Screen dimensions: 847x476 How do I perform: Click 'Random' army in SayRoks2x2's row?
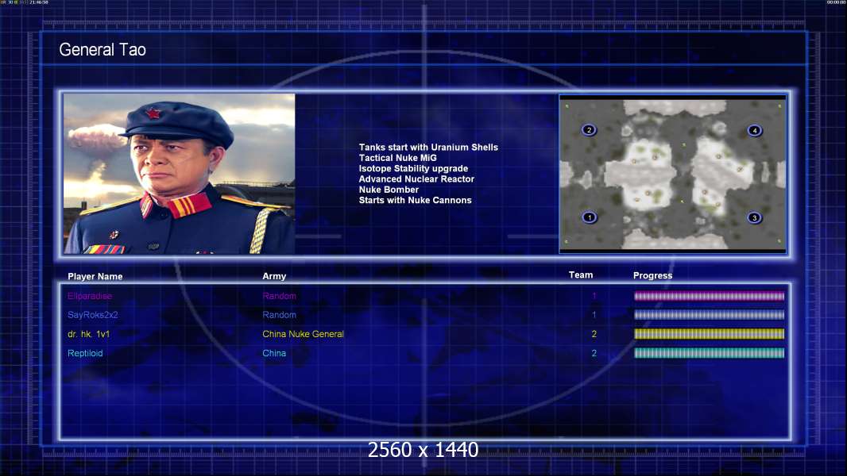[x=279, y=315]
